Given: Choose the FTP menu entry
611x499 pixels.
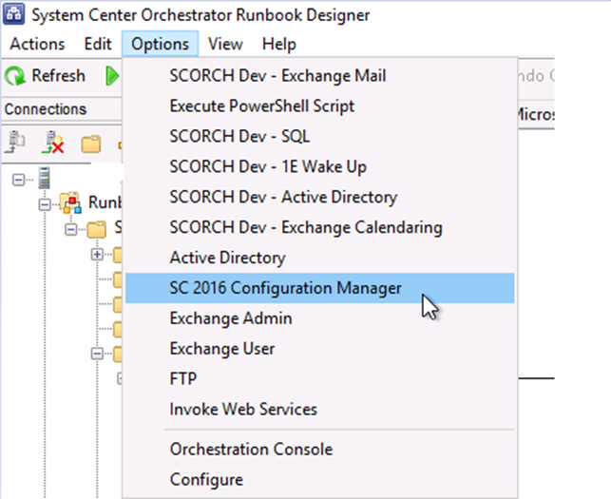Looking at the screenshot, I should pos(319,379).
